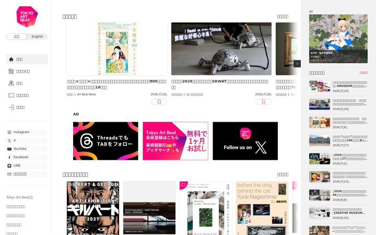Open the Facebook link
This screenshot has height=235, width=376.
[x=27, y=157]
